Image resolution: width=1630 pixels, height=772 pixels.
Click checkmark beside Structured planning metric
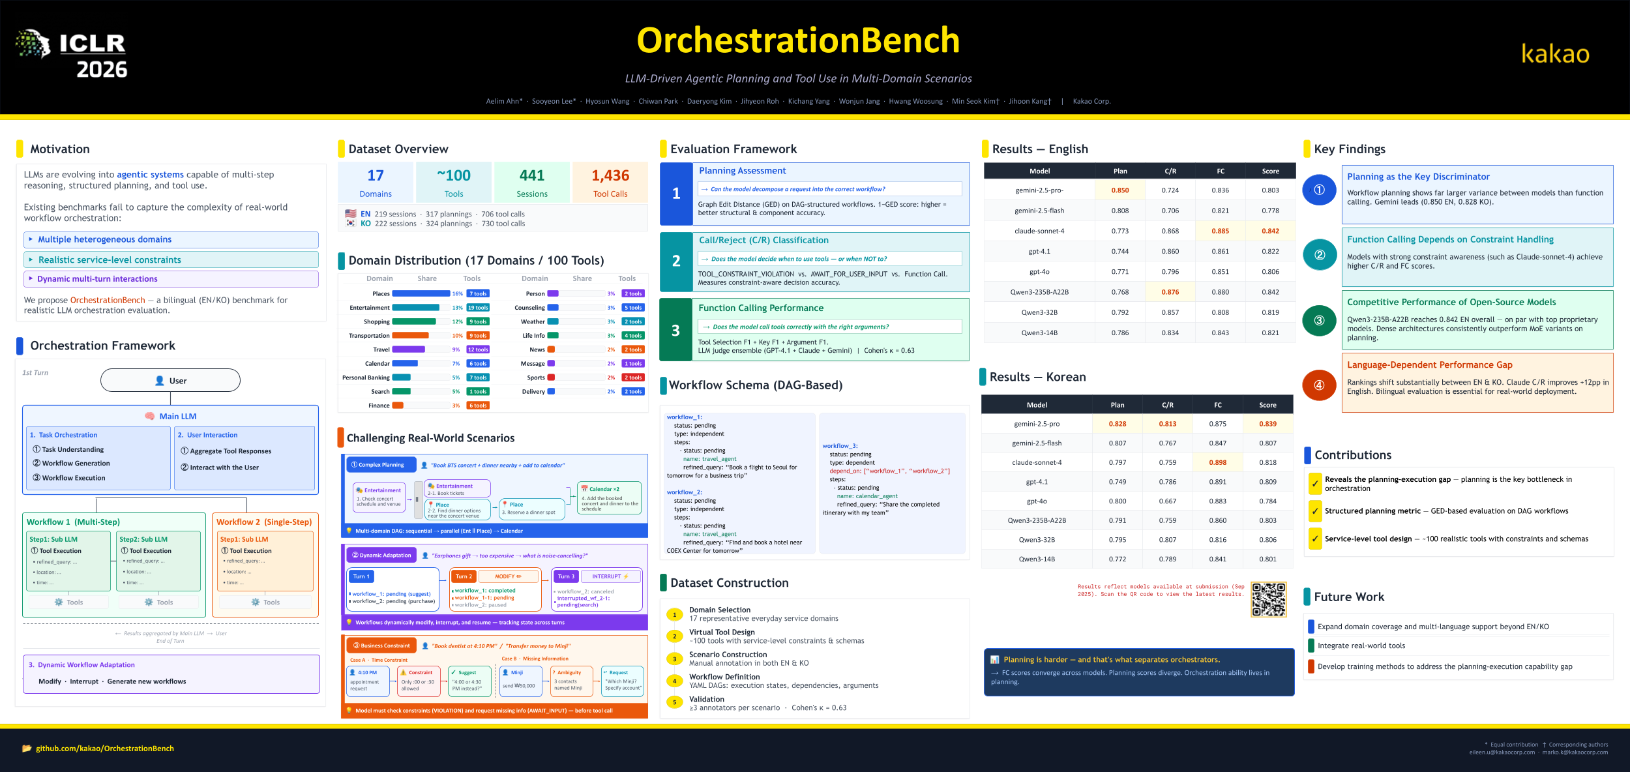1315,511
